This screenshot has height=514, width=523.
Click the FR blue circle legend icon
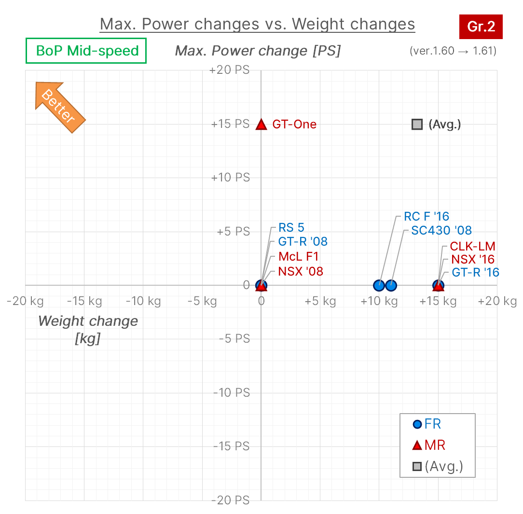(417, 424)
